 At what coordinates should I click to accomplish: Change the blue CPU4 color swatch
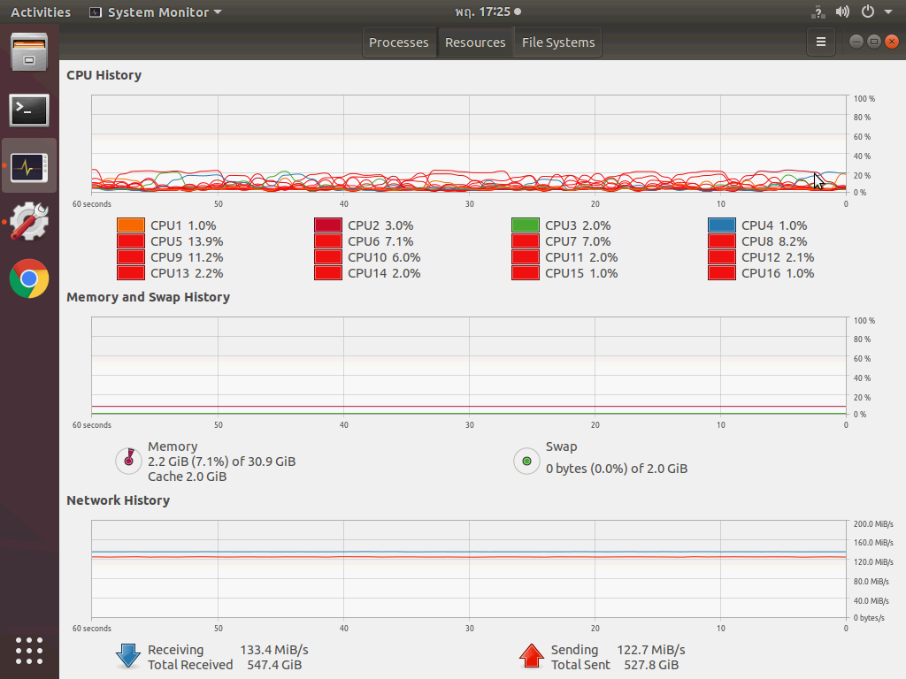722,225
